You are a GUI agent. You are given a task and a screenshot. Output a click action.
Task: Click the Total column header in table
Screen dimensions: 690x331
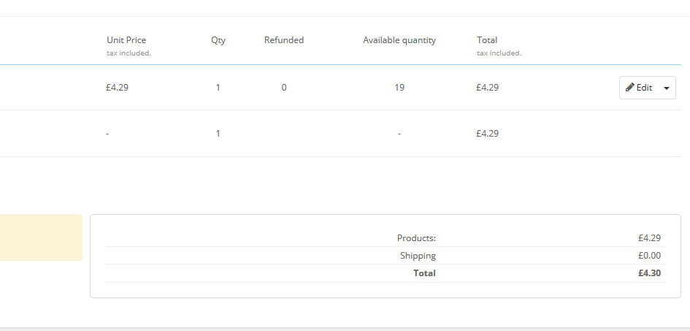coord(487,40)
